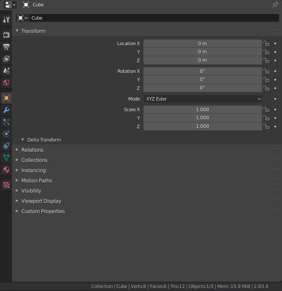282x291 pixels.
Task: Click the Mem: 15.9 MiB status text
Action: pos(233,286)
